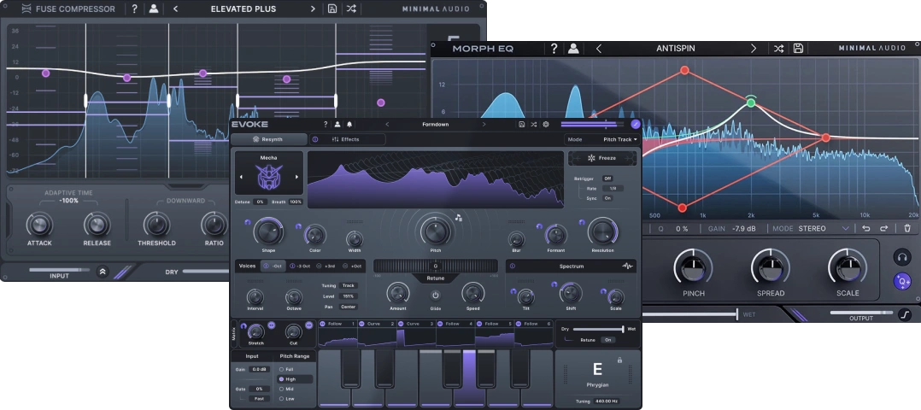Click Tuning Track value button
Image resolution: width=921 pixels, height=410 pixels.
349,285
